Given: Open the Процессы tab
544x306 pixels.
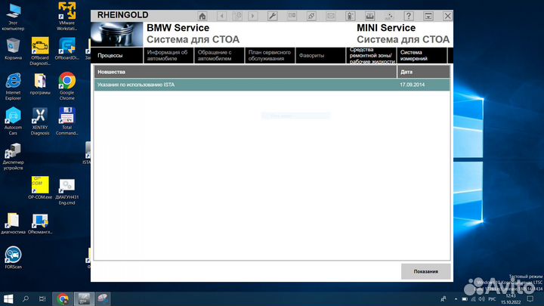Looking at the screenshot, I should click(117, 55).
